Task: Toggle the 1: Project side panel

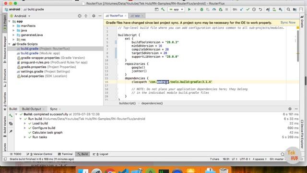Action: tap(5, 23)
